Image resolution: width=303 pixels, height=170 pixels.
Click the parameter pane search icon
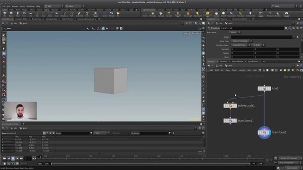(x=294, y=28)
